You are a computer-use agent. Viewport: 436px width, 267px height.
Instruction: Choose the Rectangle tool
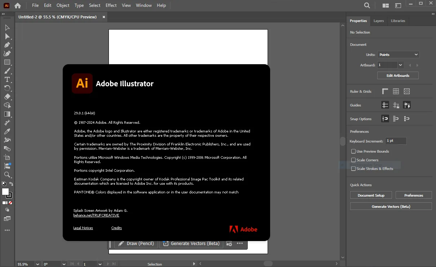[7, 62]
